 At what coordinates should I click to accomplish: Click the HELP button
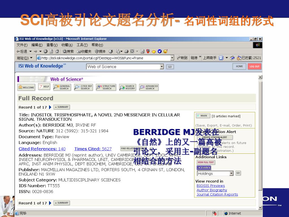coord(44,86)
